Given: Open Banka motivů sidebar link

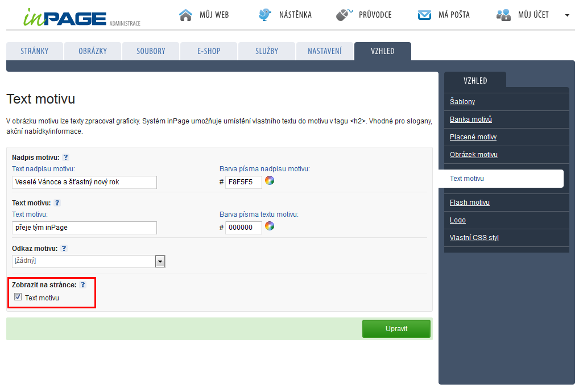Looking at the screenshot, I should point(470,119).
